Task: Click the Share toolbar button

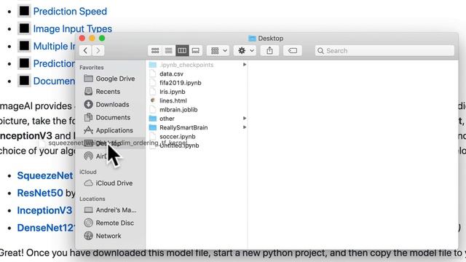Action: 269,50
